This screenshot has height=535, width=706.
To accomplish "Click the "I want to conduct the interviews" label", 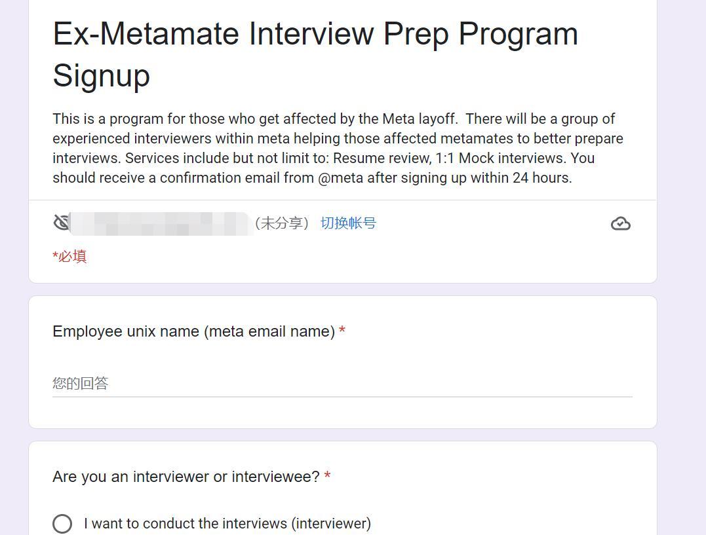I will 227,523.
